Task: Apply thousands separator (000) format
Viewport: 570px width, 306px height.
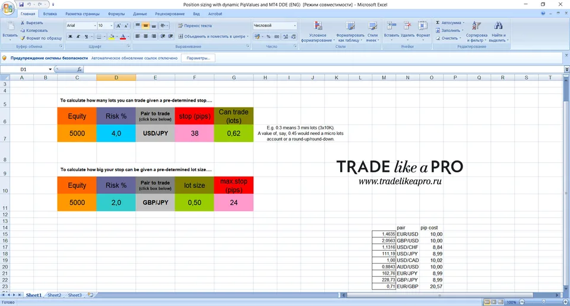Action: pyautogui.click(x=277, y=36)
